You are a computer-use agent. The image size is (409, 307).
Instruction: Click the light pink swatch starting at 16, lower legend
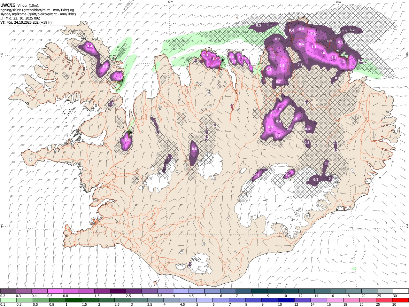click(335, 300)
